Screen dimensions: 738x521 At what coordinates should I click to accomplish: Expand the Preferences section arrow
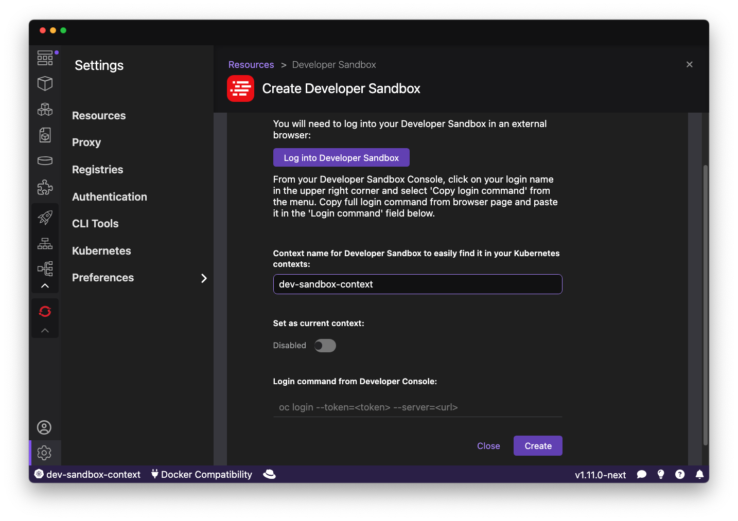point(204,278)
